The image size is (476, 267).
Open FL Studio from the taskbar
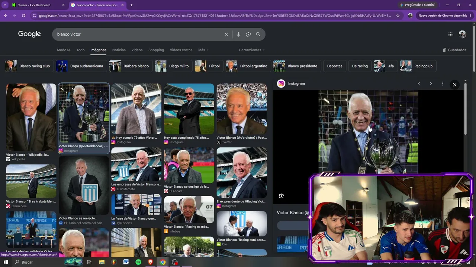tap(114, 262)
